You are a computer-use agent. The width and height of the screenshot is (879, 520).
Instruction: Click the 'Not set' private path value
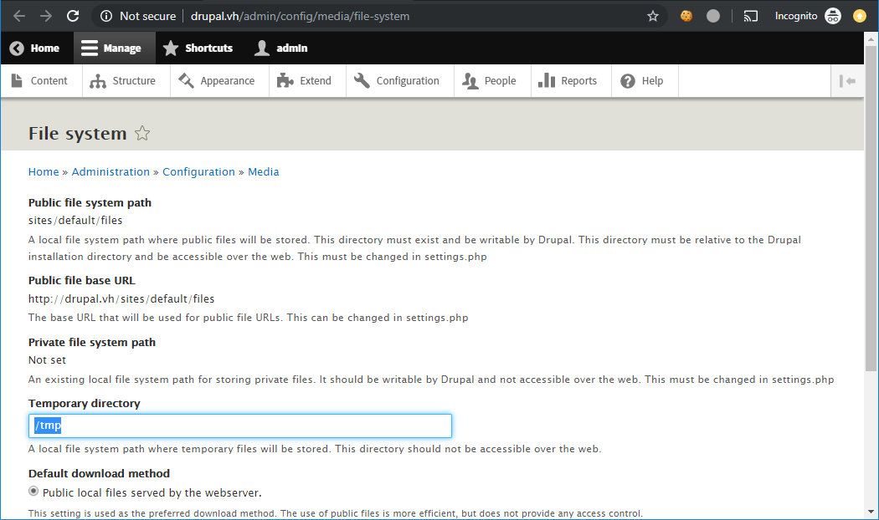pyautogui.click(x=47, y=360)
